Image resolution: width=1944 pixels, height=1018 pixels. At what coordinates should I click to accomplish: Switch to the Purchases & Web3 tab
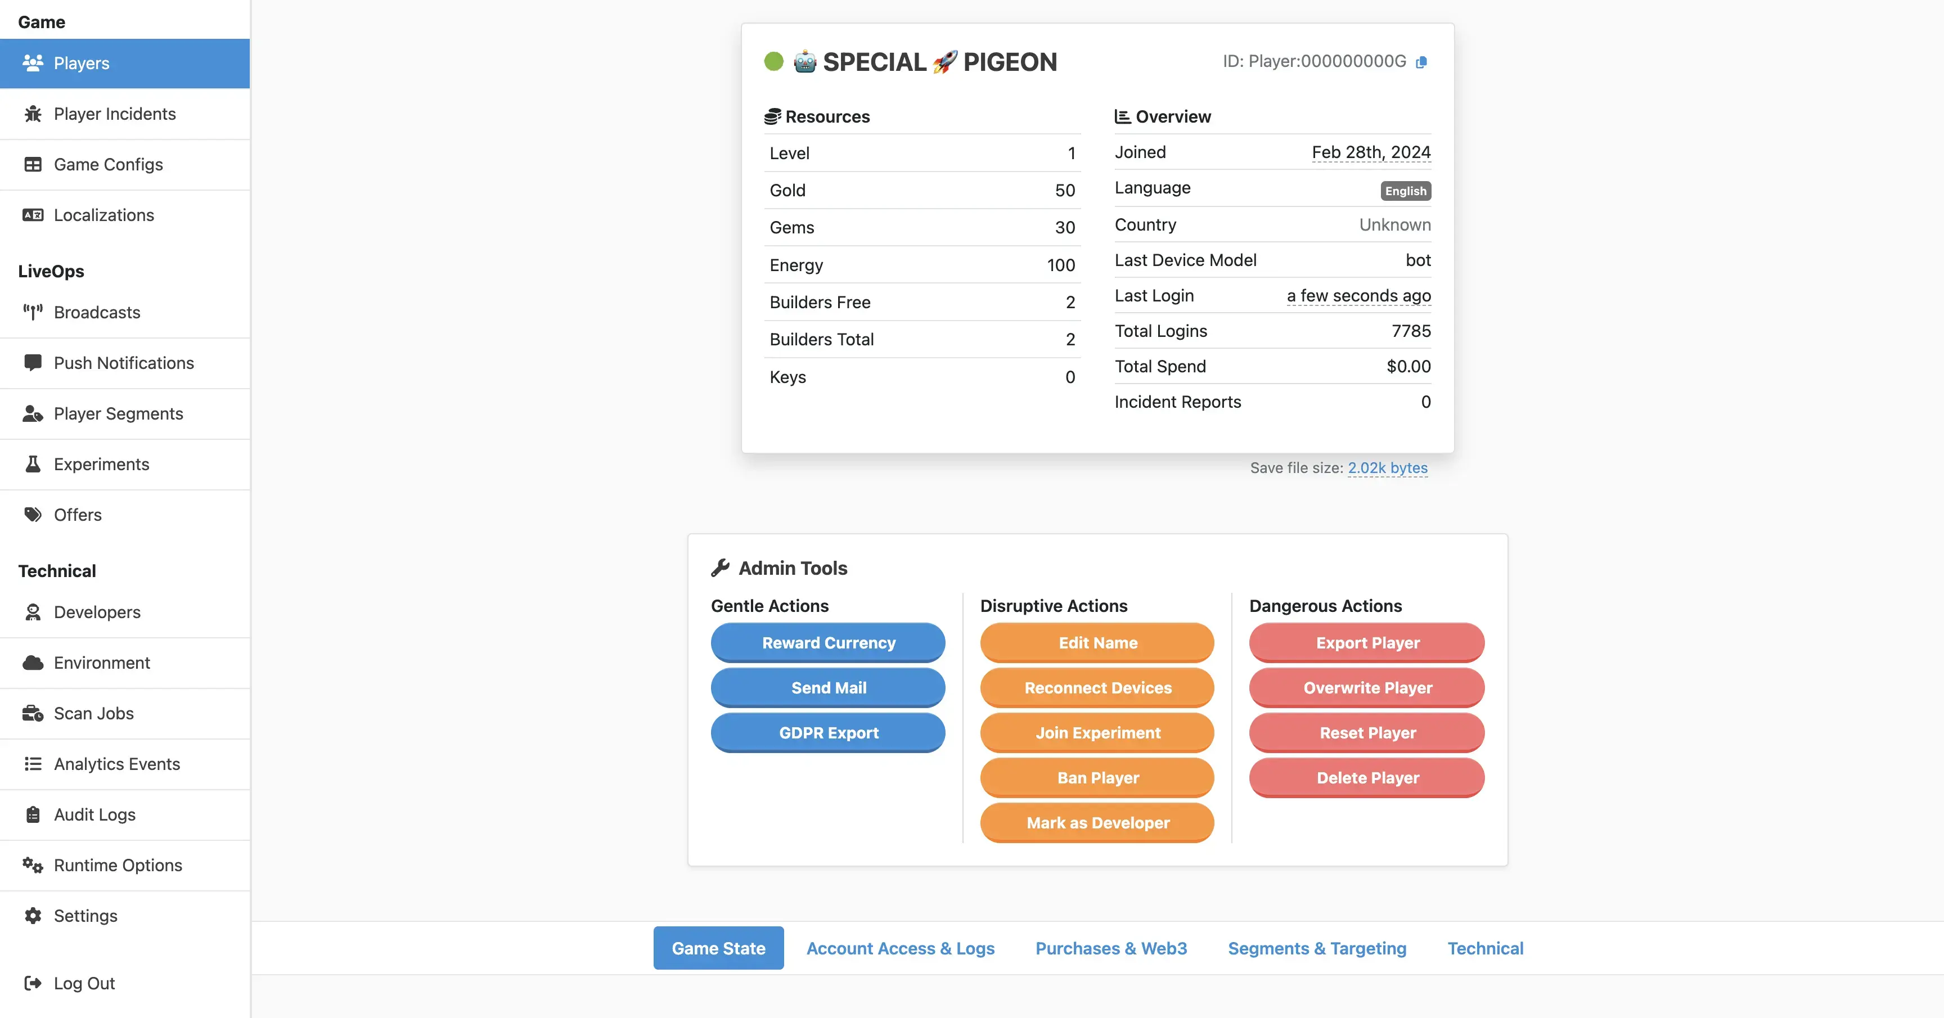[1111, 948]
